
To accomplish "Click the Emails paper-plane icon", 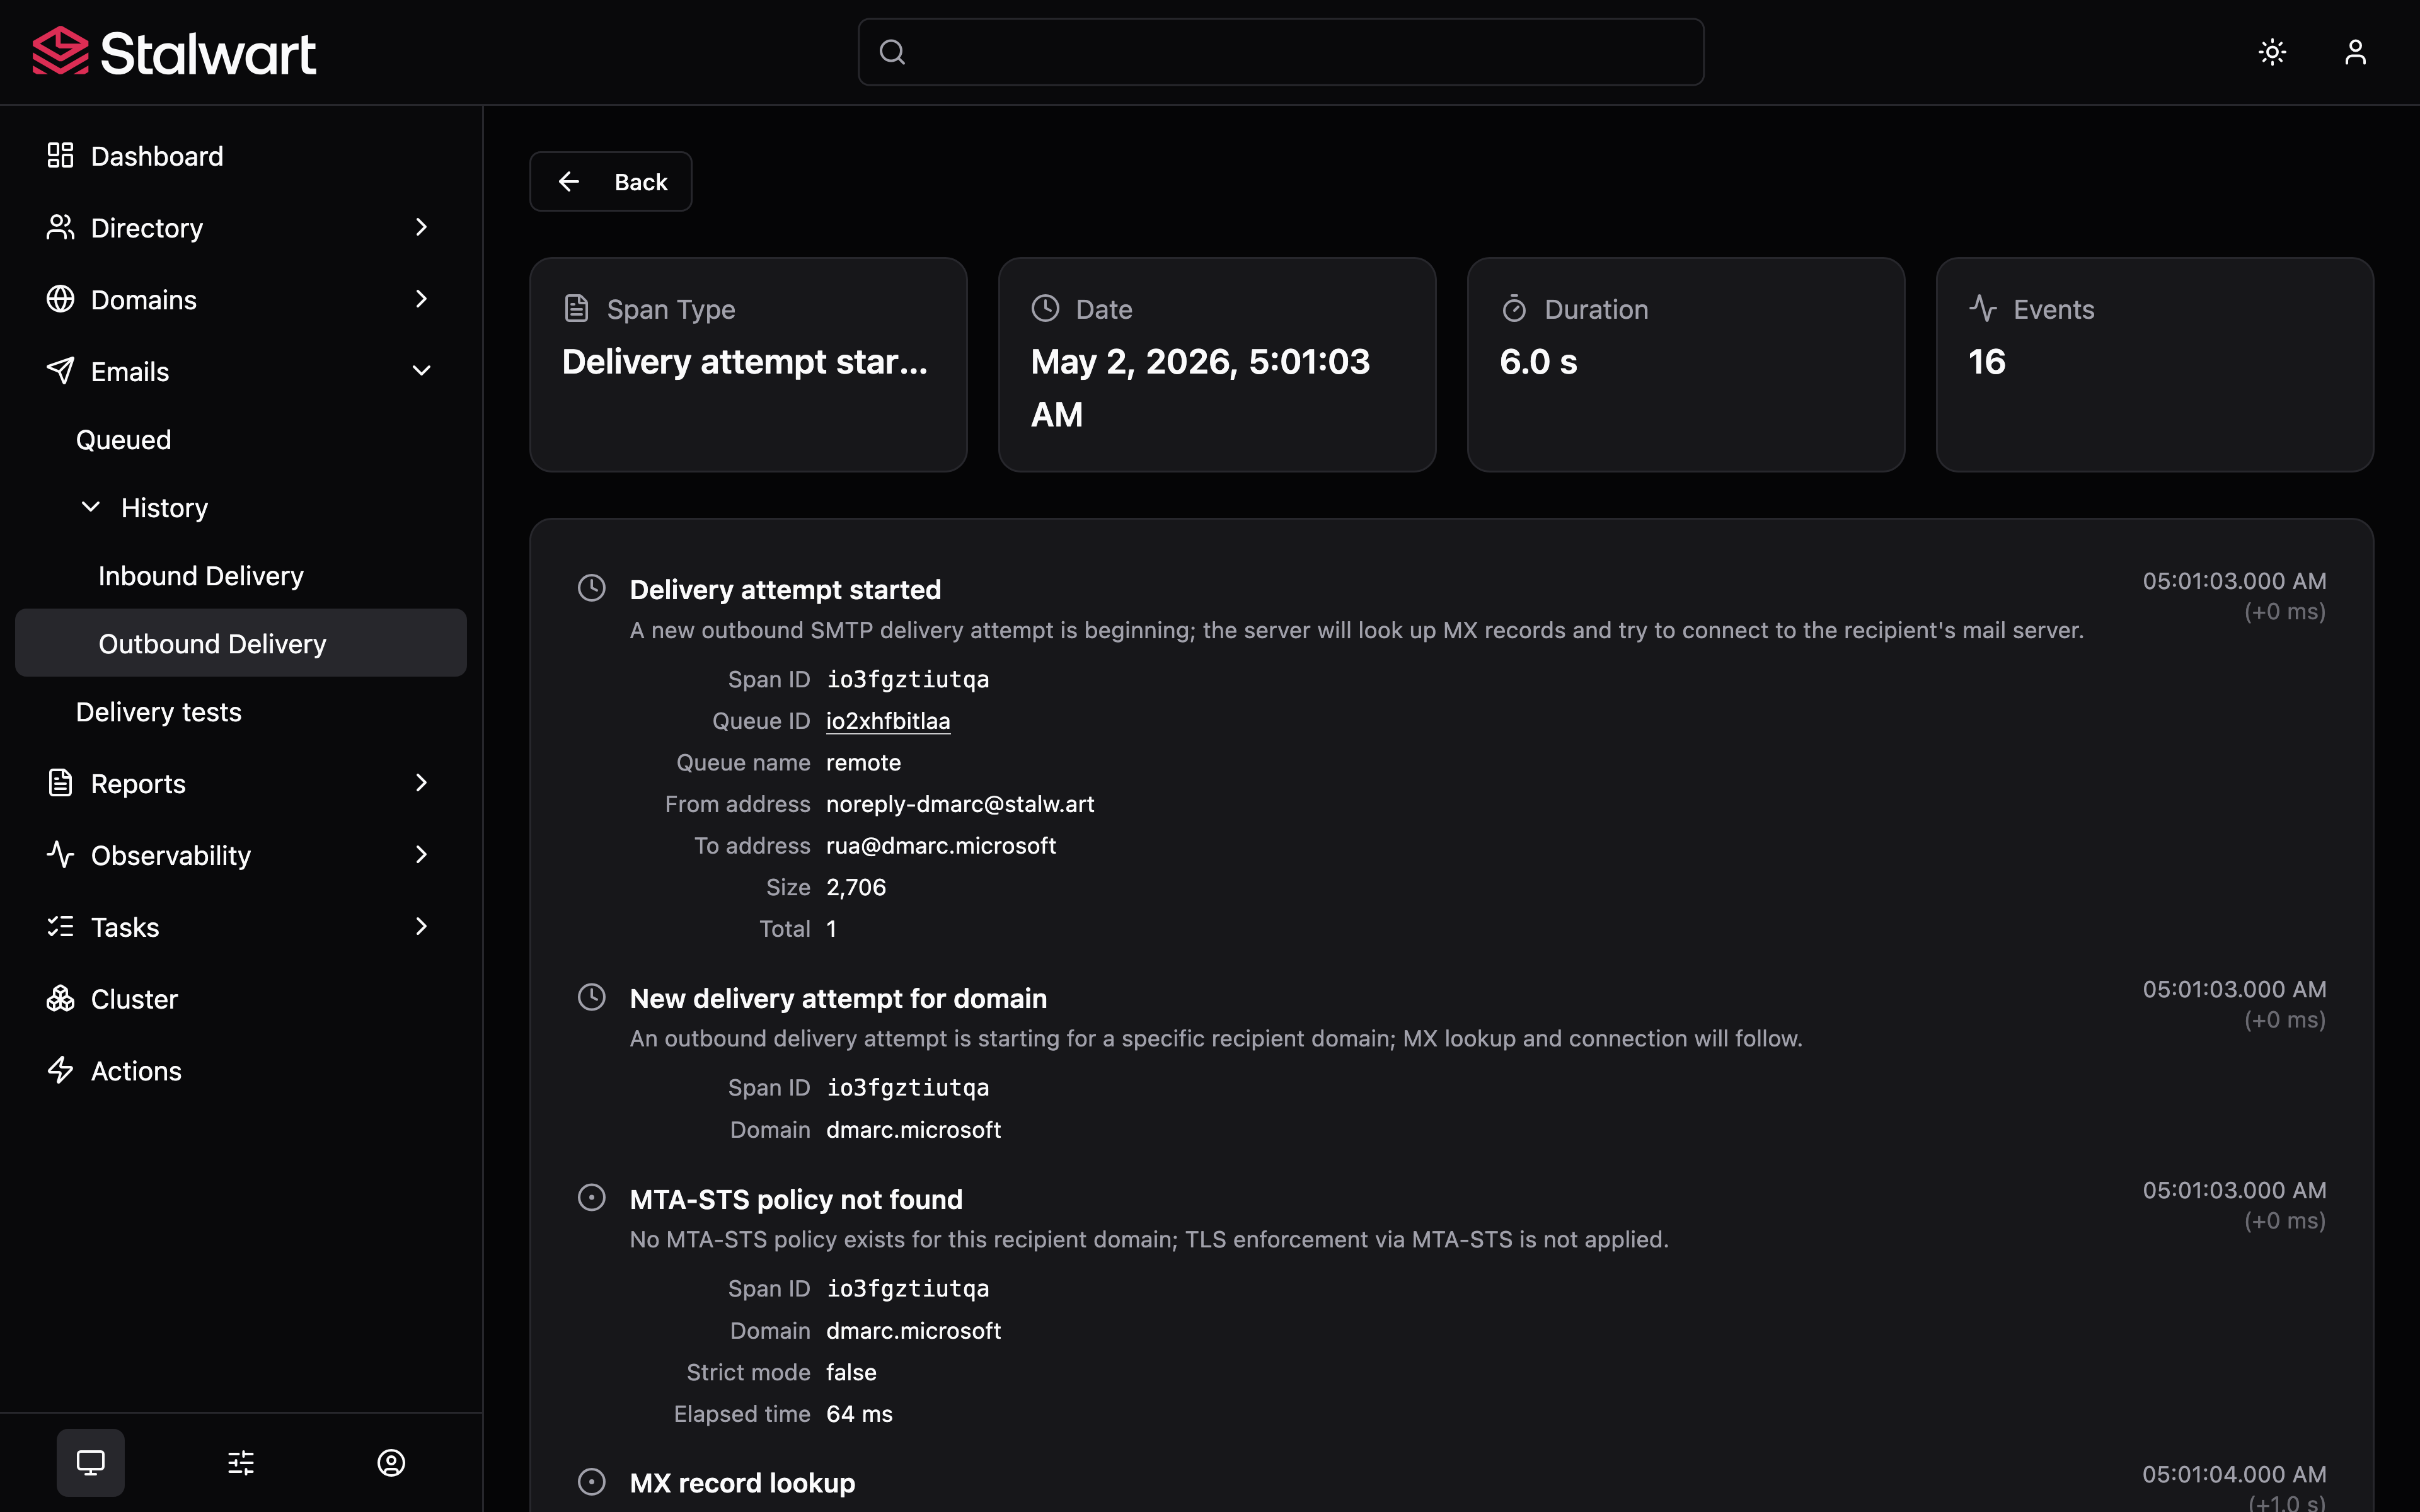I will [x=60, y=371].
